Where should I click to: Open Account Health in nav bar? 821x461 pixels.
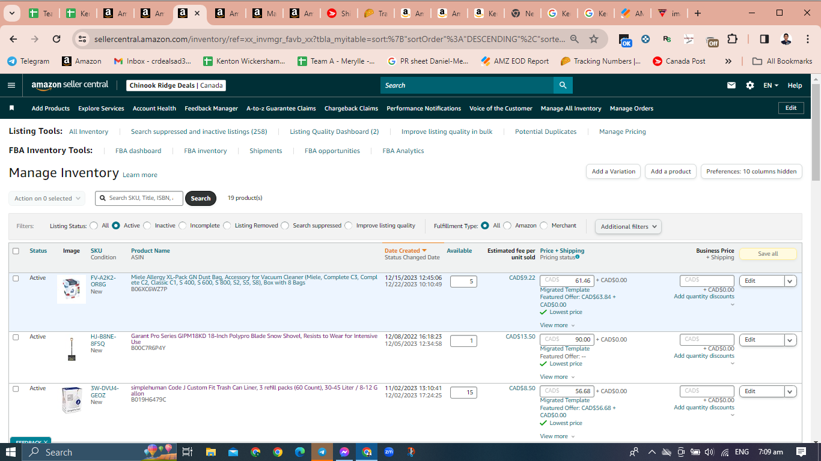point(154,109)
